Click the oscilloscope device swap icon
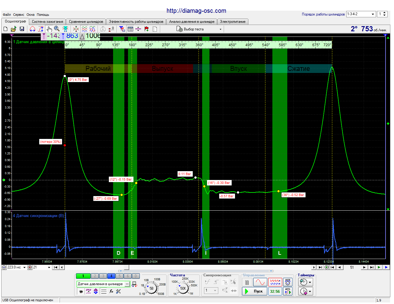 pos(134,285)
